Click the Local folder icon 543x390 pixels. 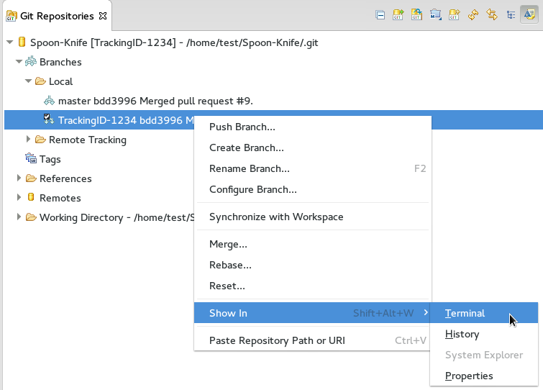[40, 81]
